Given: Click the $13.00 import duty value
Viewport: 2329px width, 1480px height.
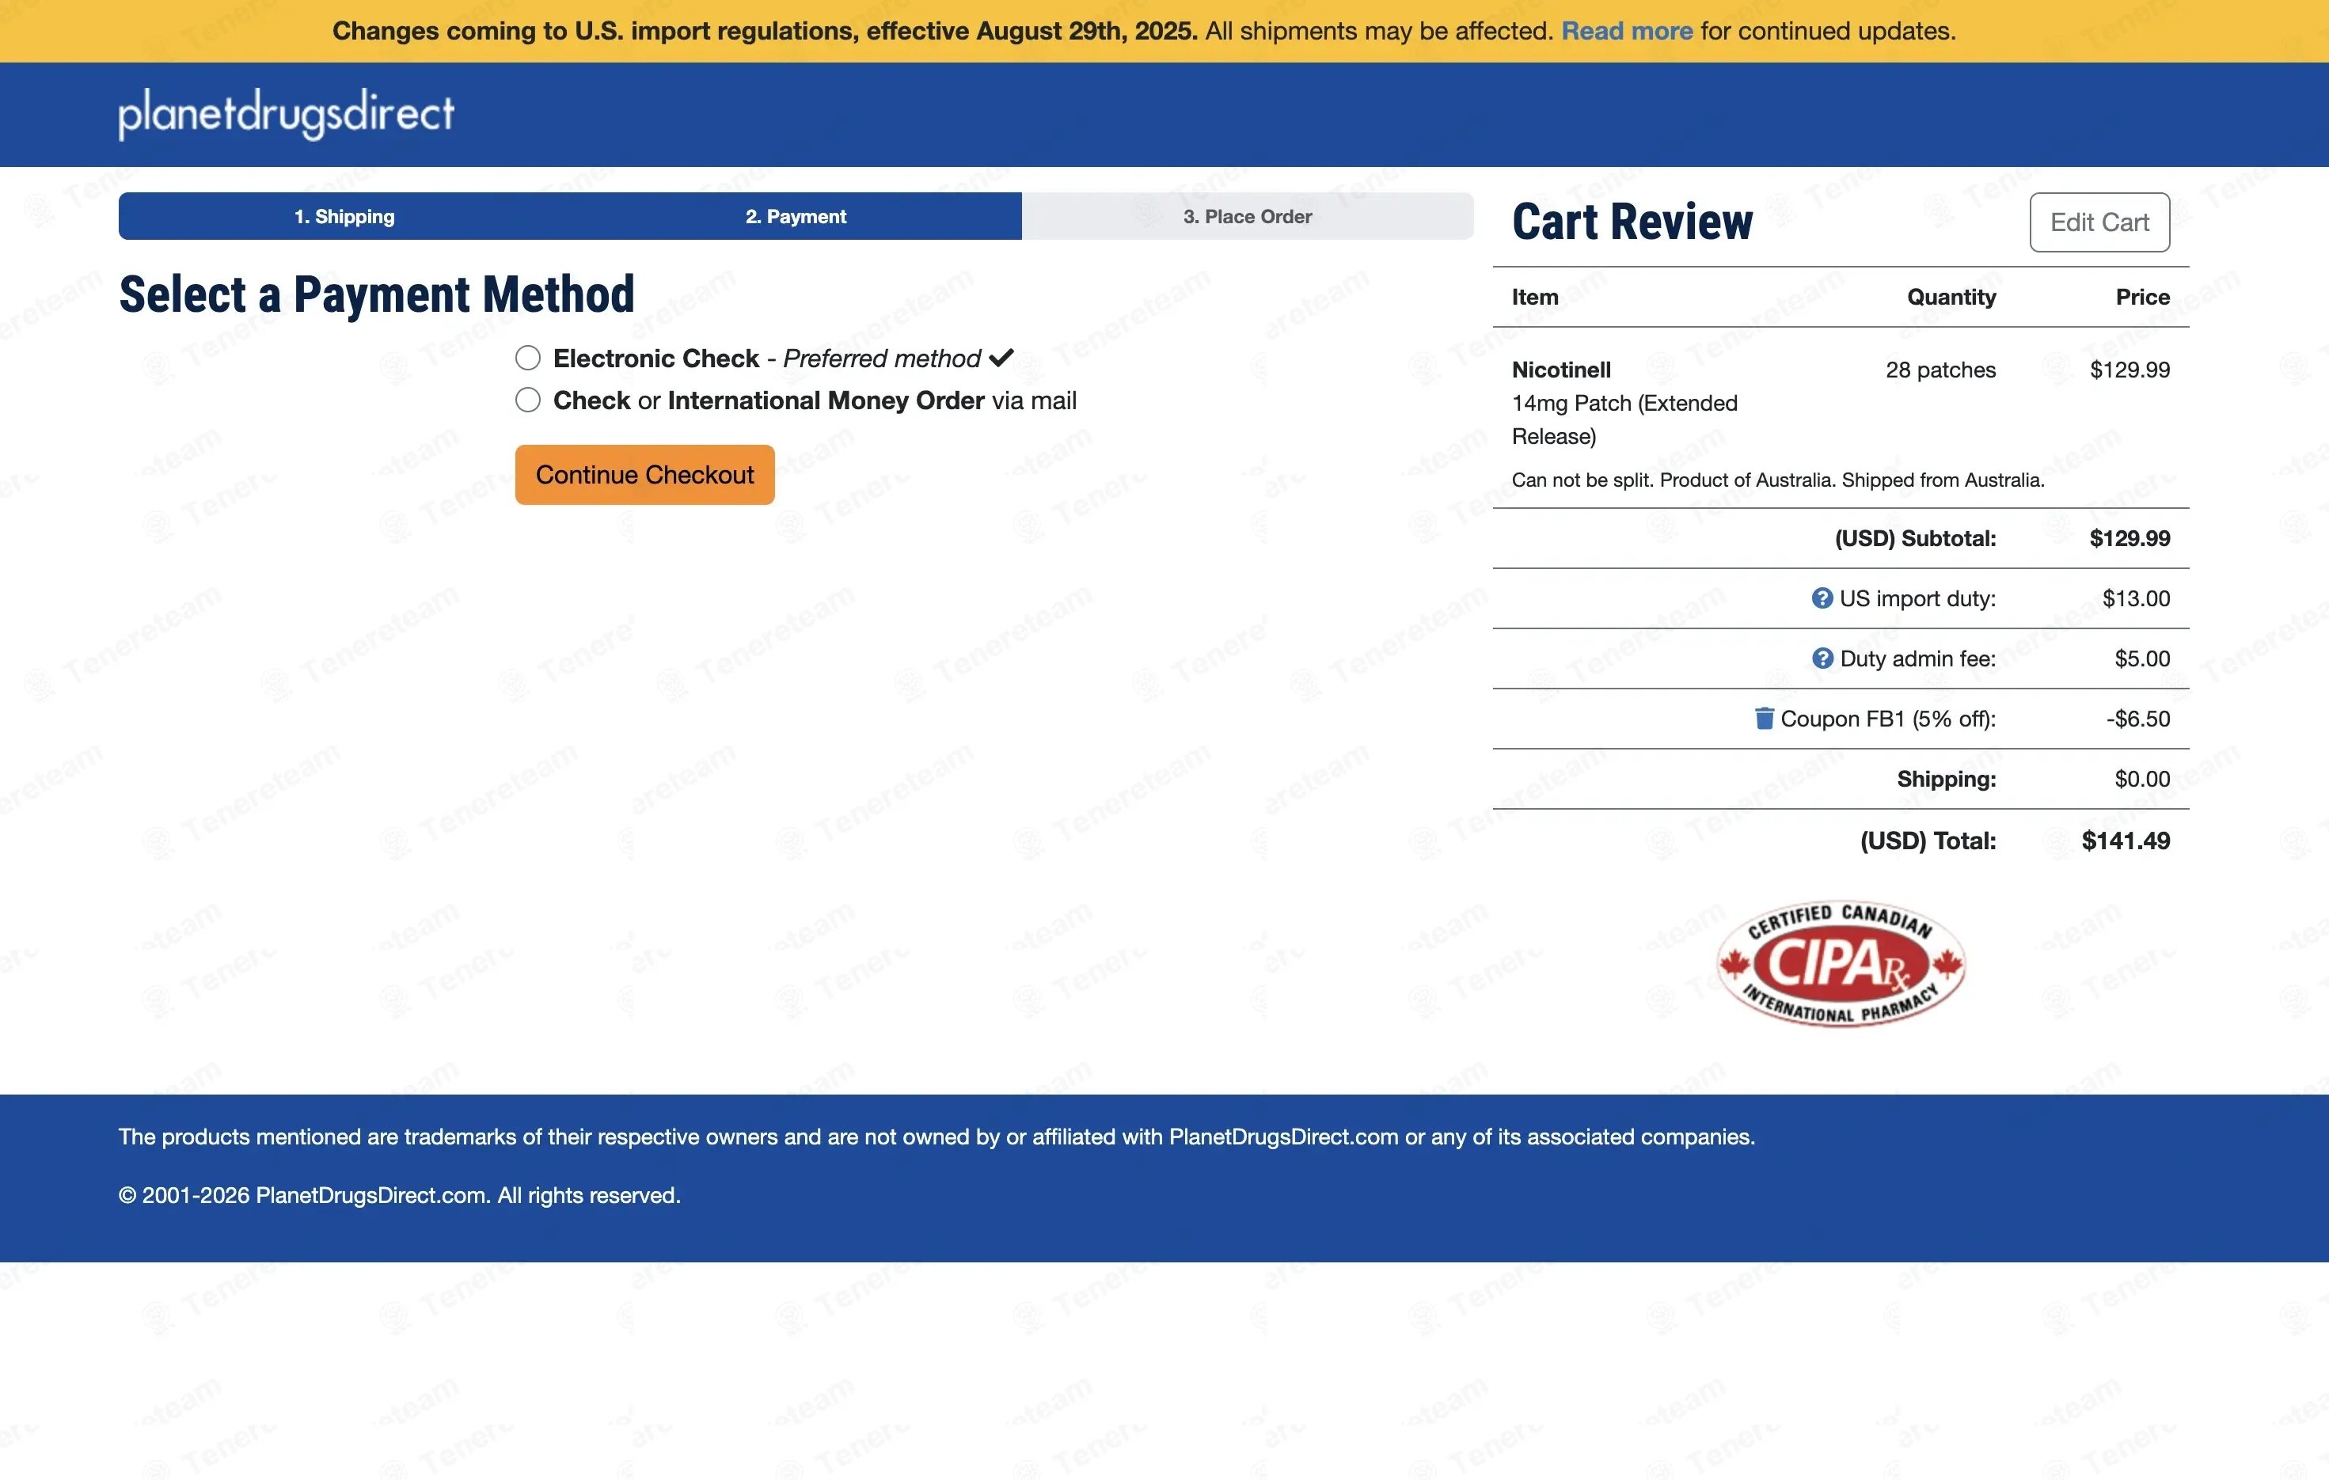Looking at the screenshot, I should tap(2137, 598).
